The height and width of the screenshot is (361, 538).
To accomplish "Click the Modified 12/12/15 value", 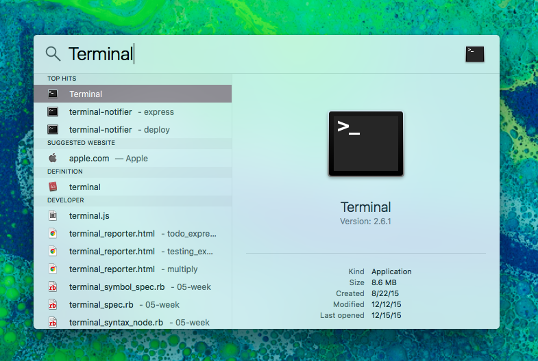I will [x=387, y=304].
